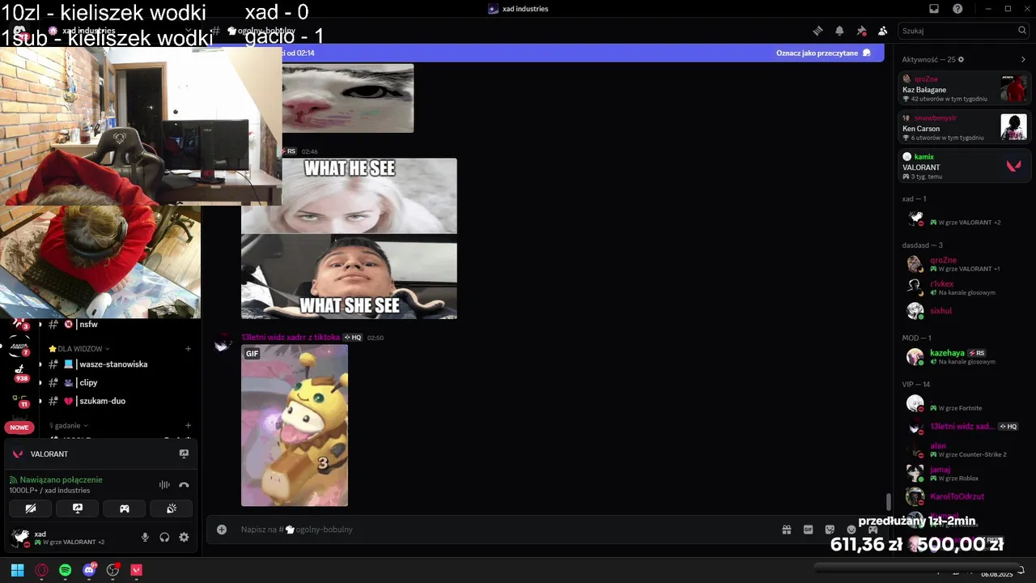Open the gift Nitro icon
Viewport: 1036px width, 583px height.
(x=786, y=530)
